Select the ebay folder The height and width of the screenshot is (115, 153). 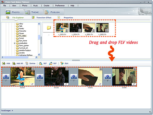21,24
